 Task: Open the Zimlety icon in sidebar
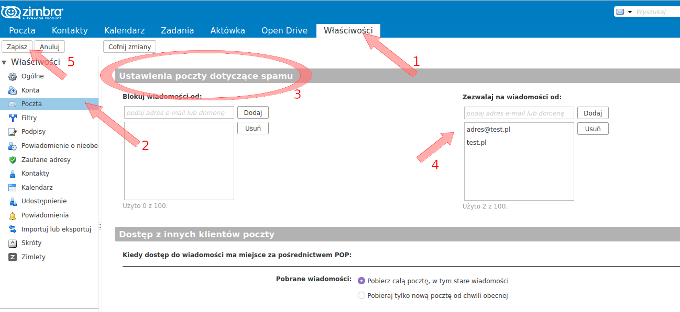[x=13, y=257]
